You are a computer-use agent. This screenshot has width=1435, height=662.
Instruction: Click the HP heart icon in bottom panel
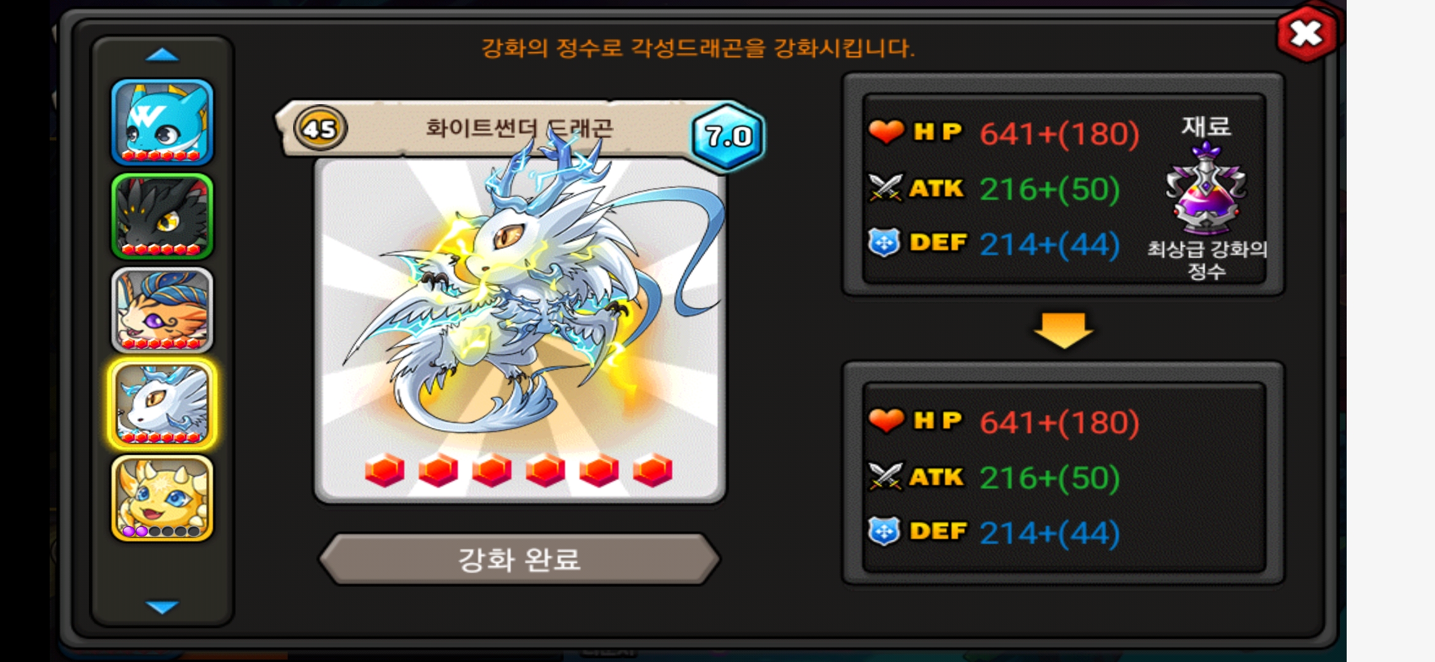886,420
